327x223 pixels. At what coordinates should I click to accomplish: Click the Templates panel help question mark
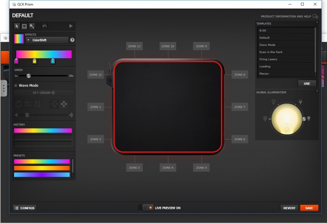click(317, 22)
